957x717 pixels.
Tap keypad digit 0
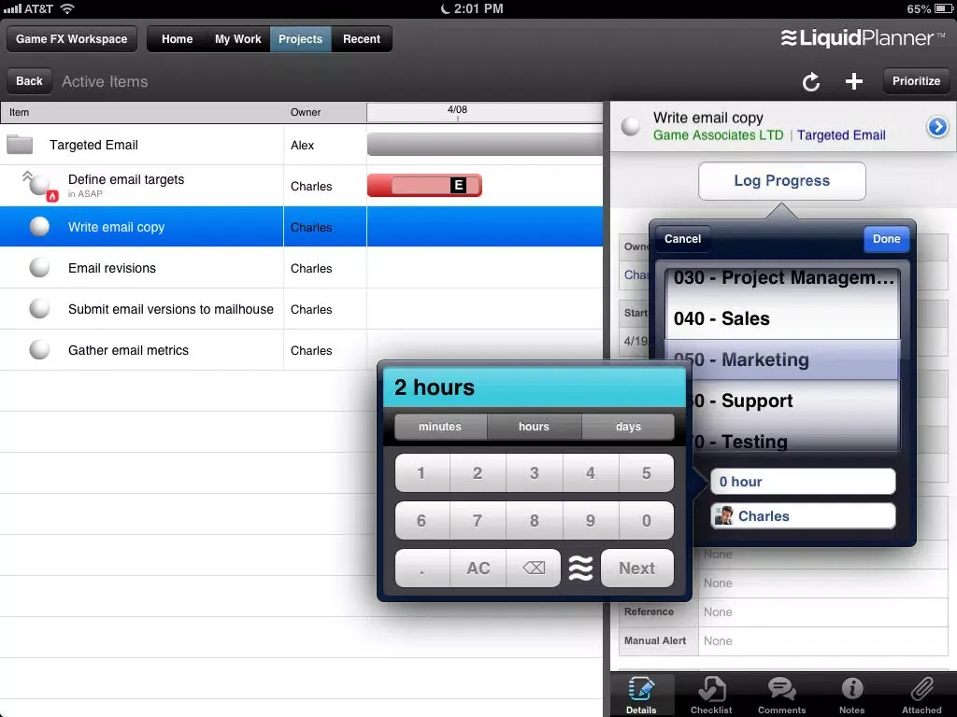click(647, 521)
